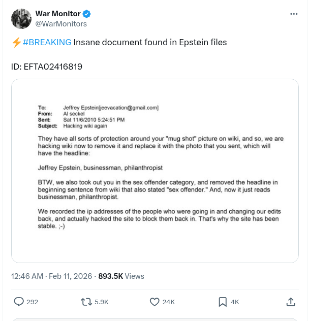The width and height of the screenshot is (309, 321).
Task: Open the #BREAKING hashtag
Action: point(47,42)
